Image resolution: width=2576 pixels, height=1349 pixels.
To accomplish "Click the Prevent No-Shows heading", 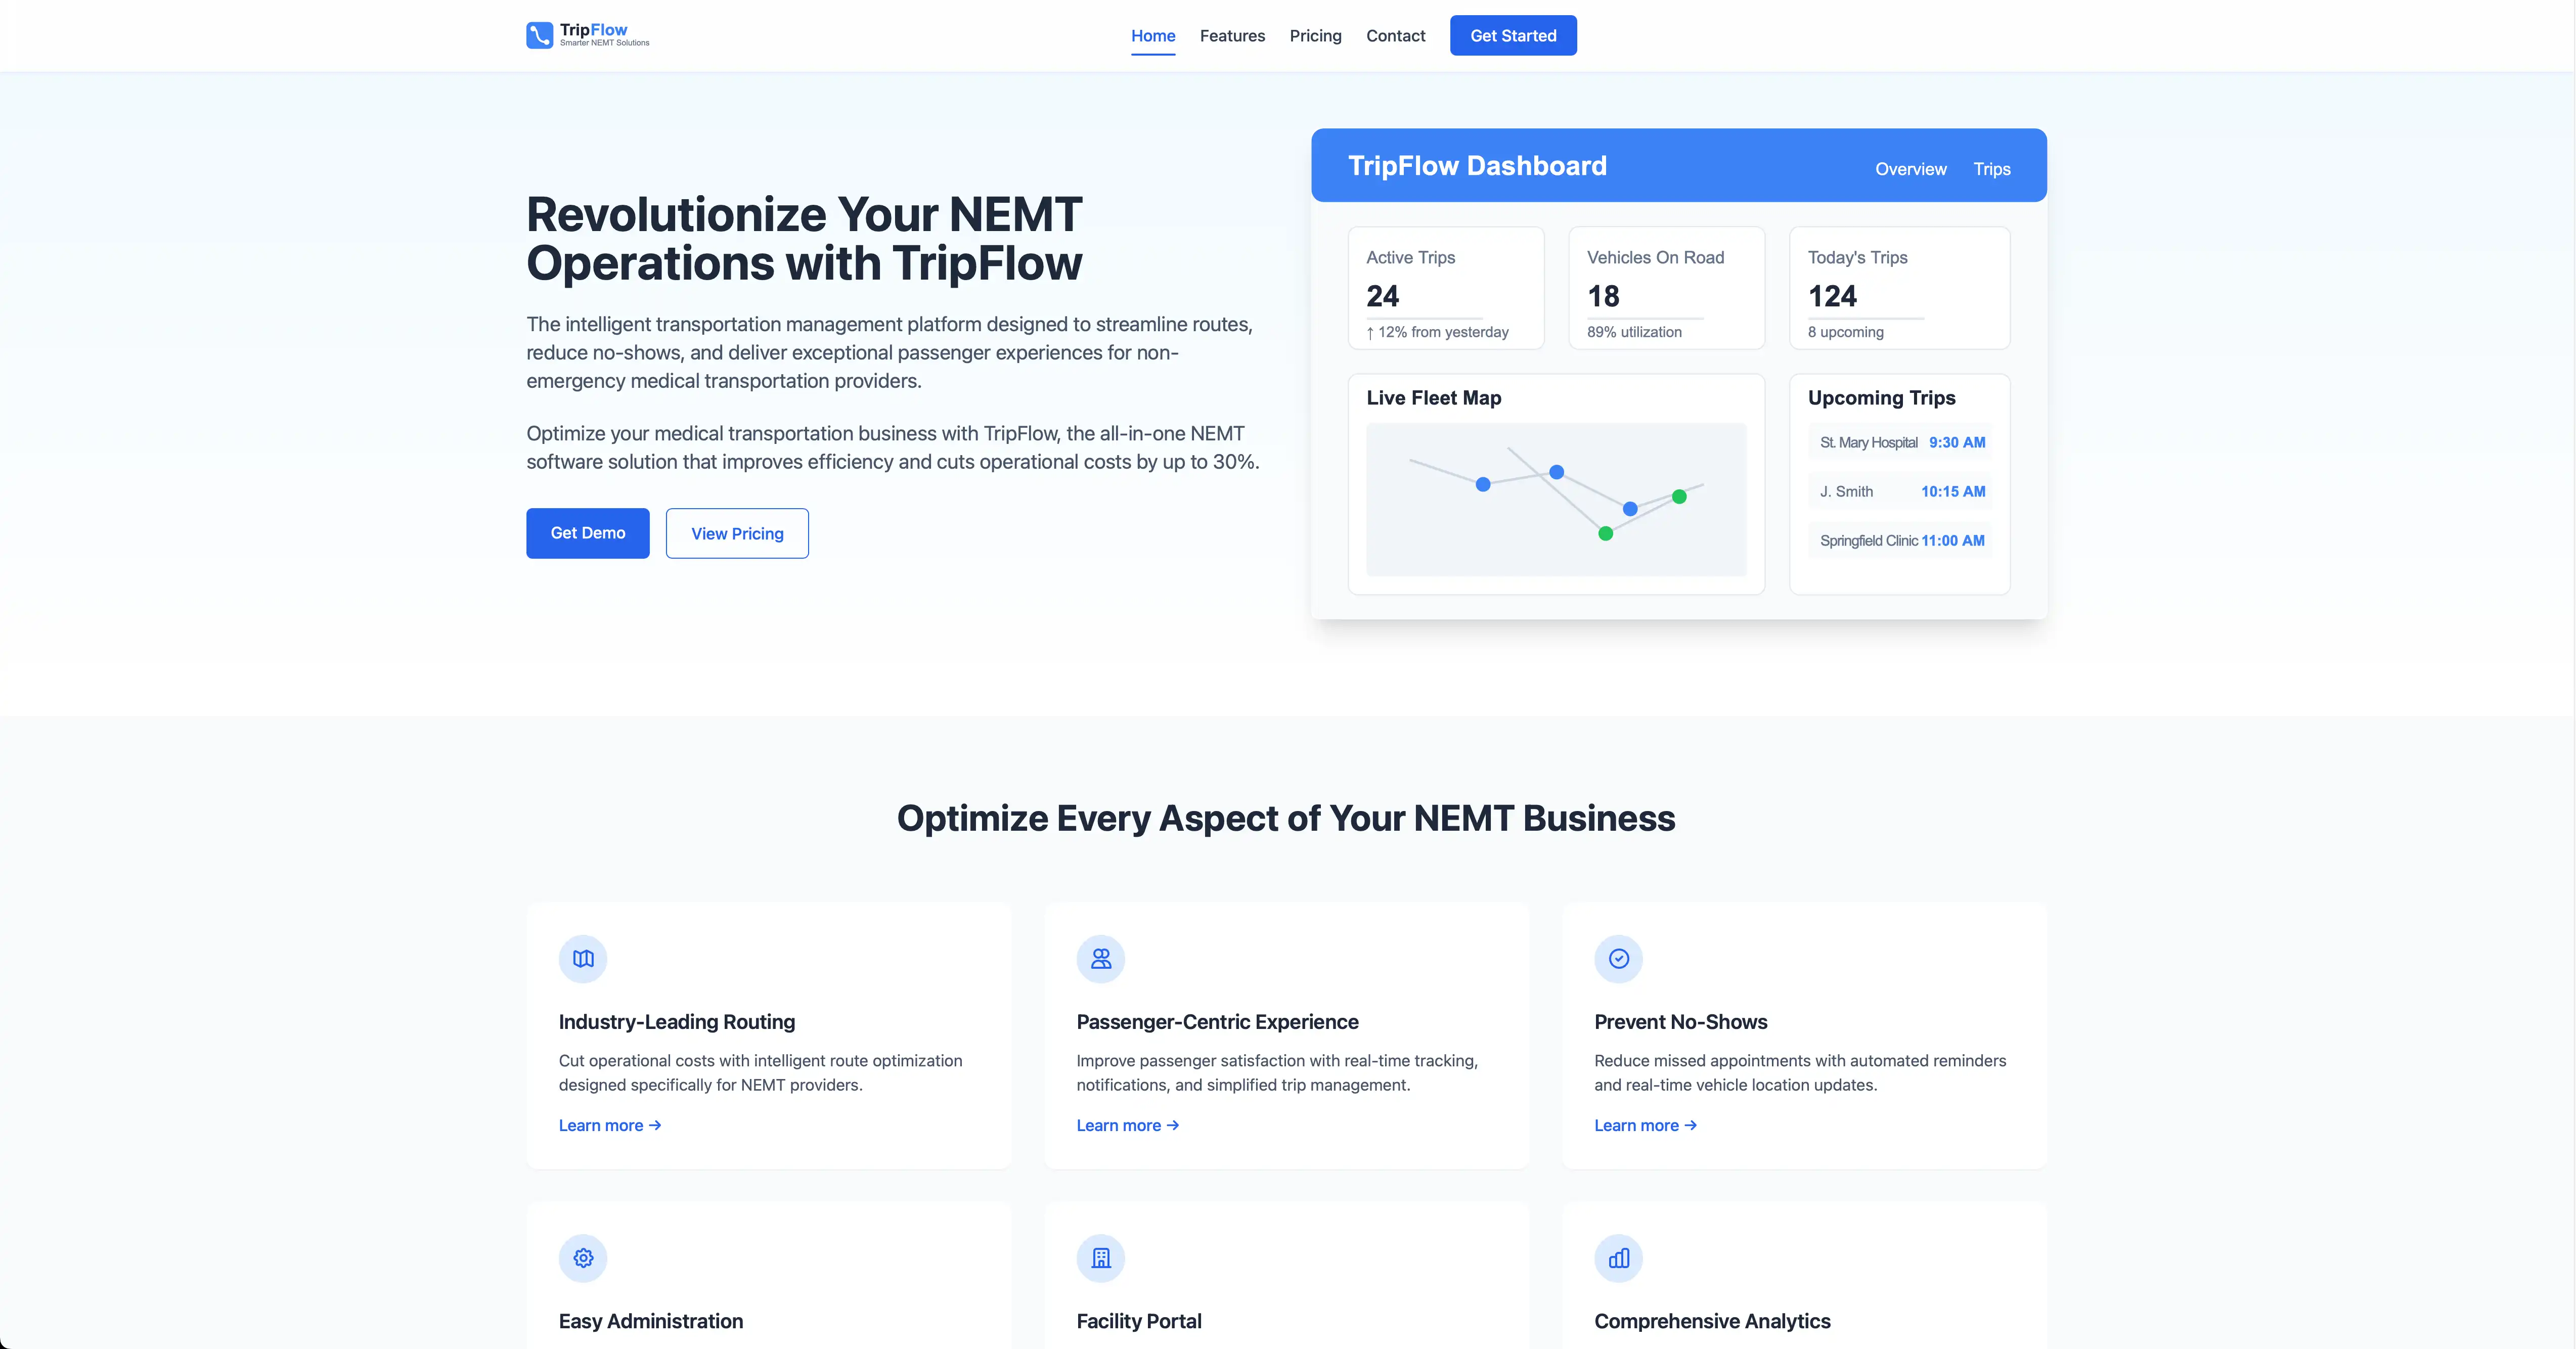I will [1680, 1022].
